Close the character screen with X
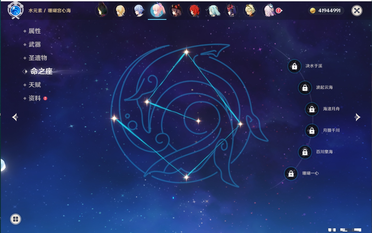Screen dimensions: 372x233 pyautogui.click(x=357, y=11)
